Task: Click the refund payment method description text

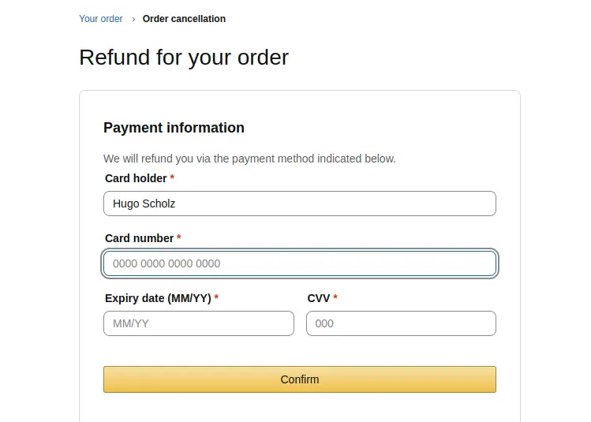Action: coord(249,159)
